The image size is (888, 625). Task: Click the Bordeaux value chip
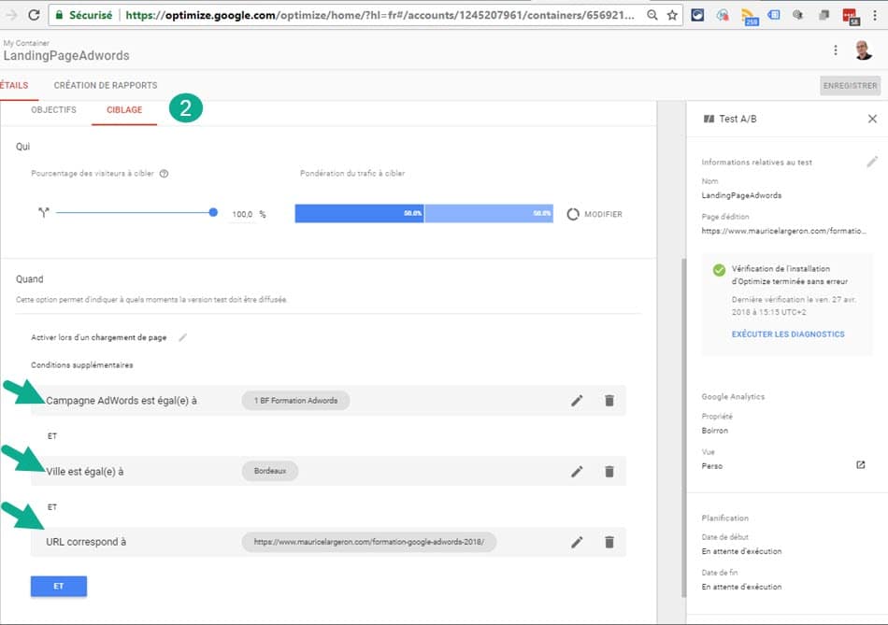[x=270, y=471]
